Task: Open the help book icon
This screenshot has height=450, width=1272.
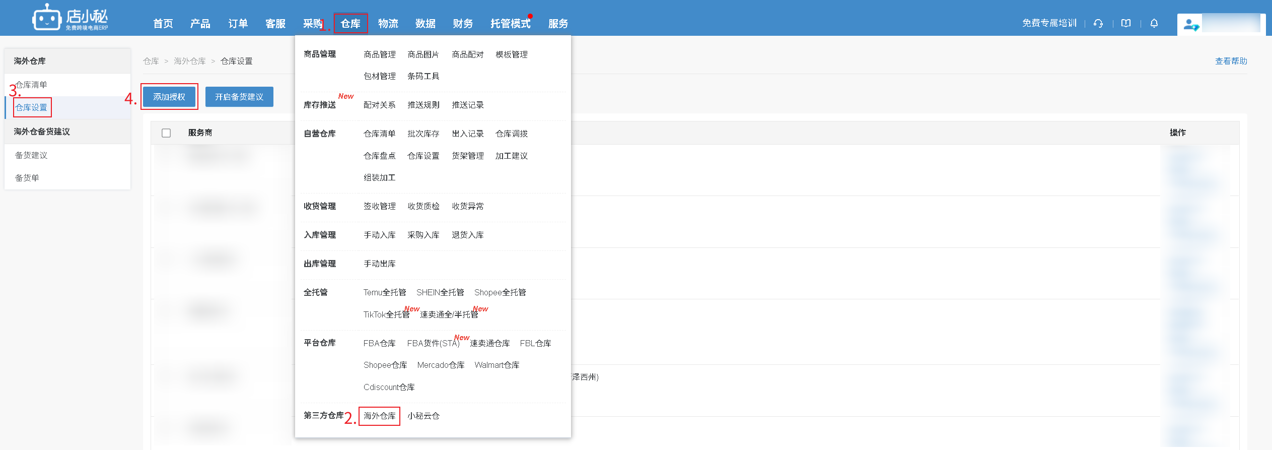Action: coord(1126,23)
